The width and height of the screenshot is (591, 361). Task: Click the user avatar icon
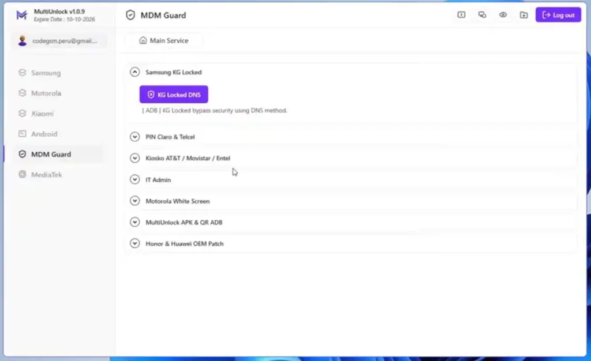pos(23,40)
